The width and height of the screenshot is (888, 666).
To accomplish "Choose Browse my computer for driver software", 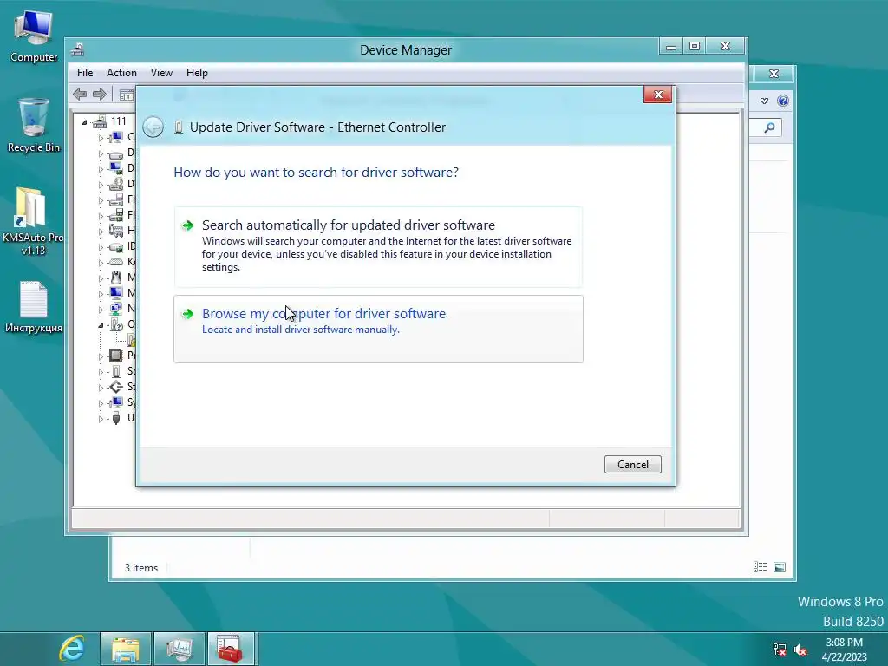I will pyautogui.click(x=378, y=329).
